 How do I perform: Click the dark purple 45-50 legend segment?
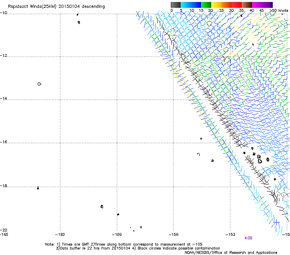[x=267, y=5]
